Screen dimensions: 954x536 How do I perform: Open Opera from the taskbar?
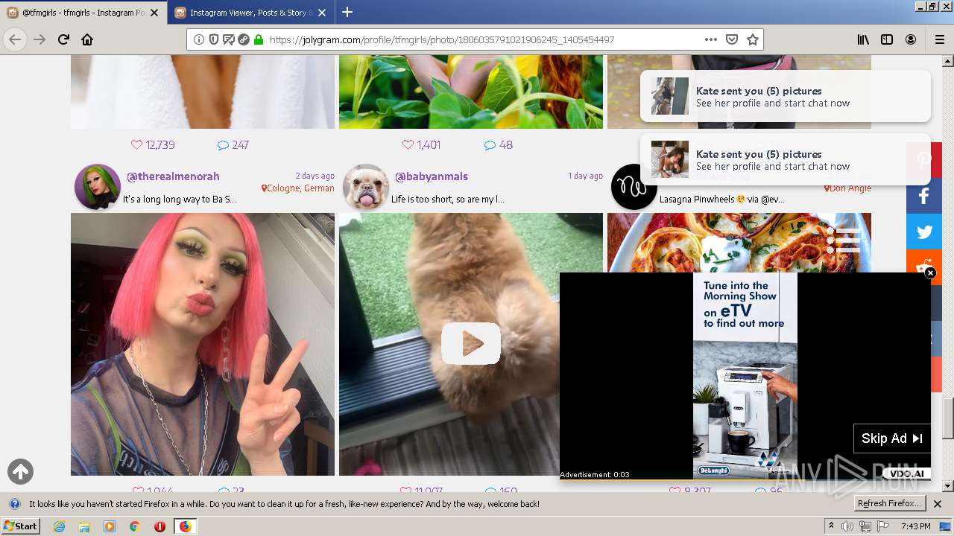159,526
